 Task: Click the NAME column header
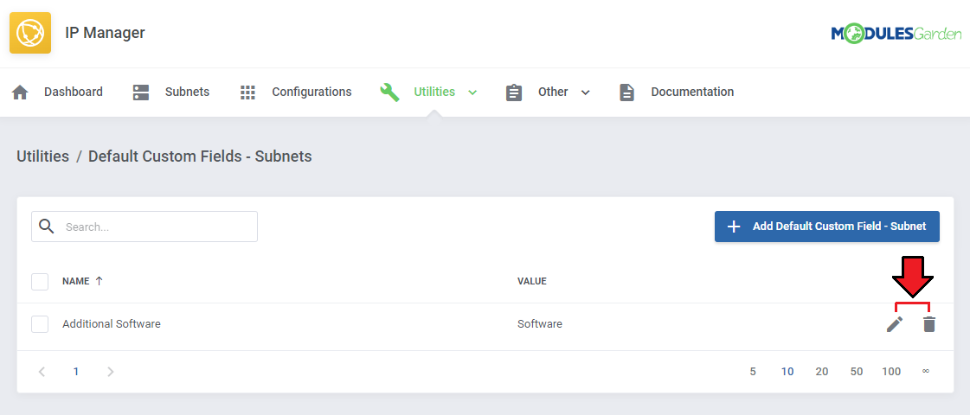(x=76, y=281)
